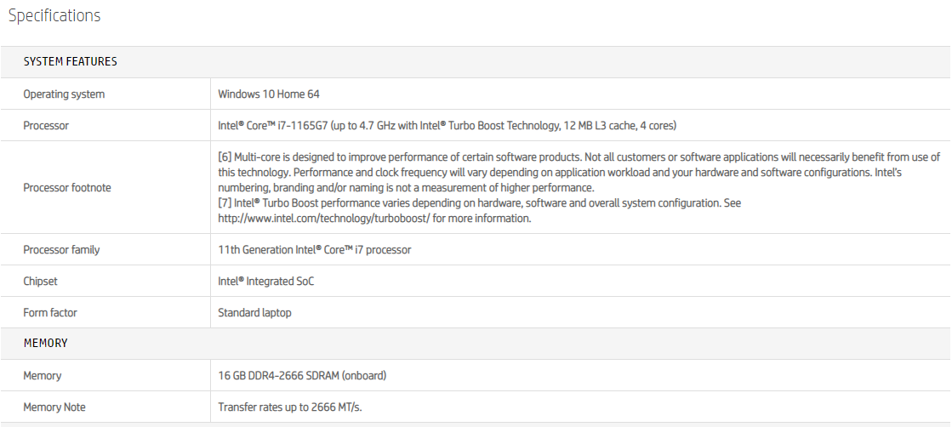This screenshot has width=952, height=427.
Task: Click the Windows 10 Home 64 value
Action: 269,94
